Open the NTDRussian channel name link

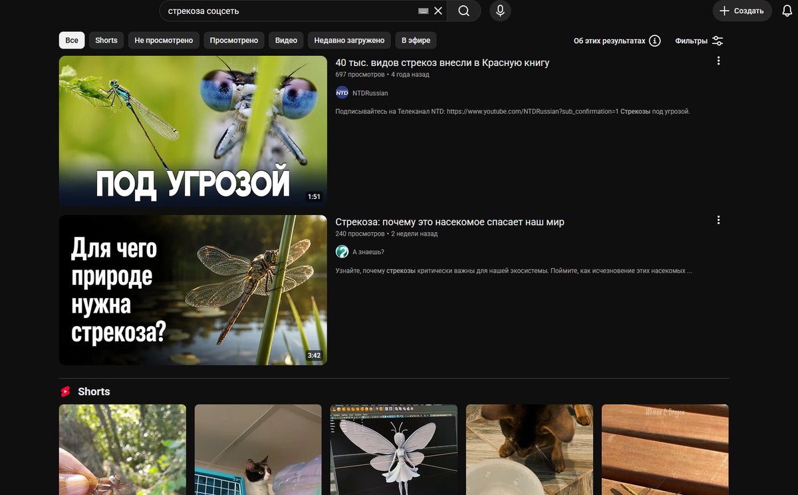pyautogui.click(x=370, y=93)
